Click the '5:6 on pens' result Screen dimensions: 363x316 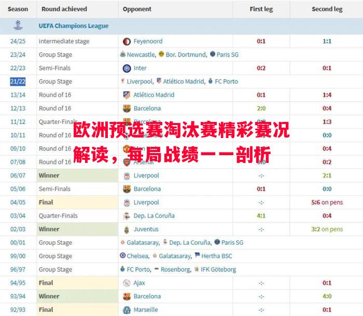pyautogui.click(x=327, y=202)
